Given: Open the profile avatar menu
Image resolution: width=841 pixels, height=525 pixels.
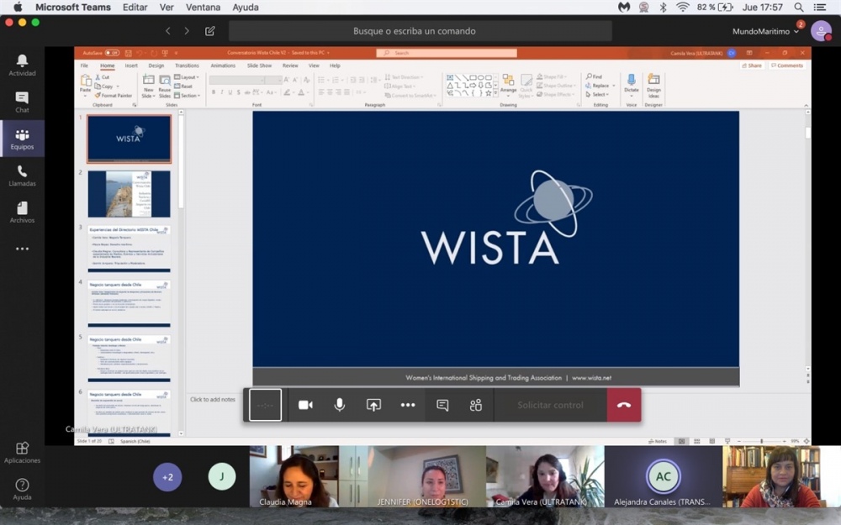Looking at the screenshot, I should point(821,31).
